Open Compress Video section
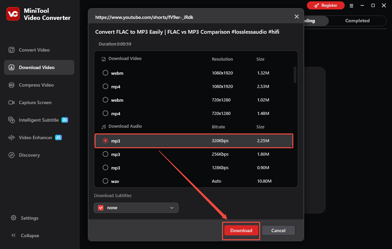This screenshot has width=392, height=249. (39, 85)
